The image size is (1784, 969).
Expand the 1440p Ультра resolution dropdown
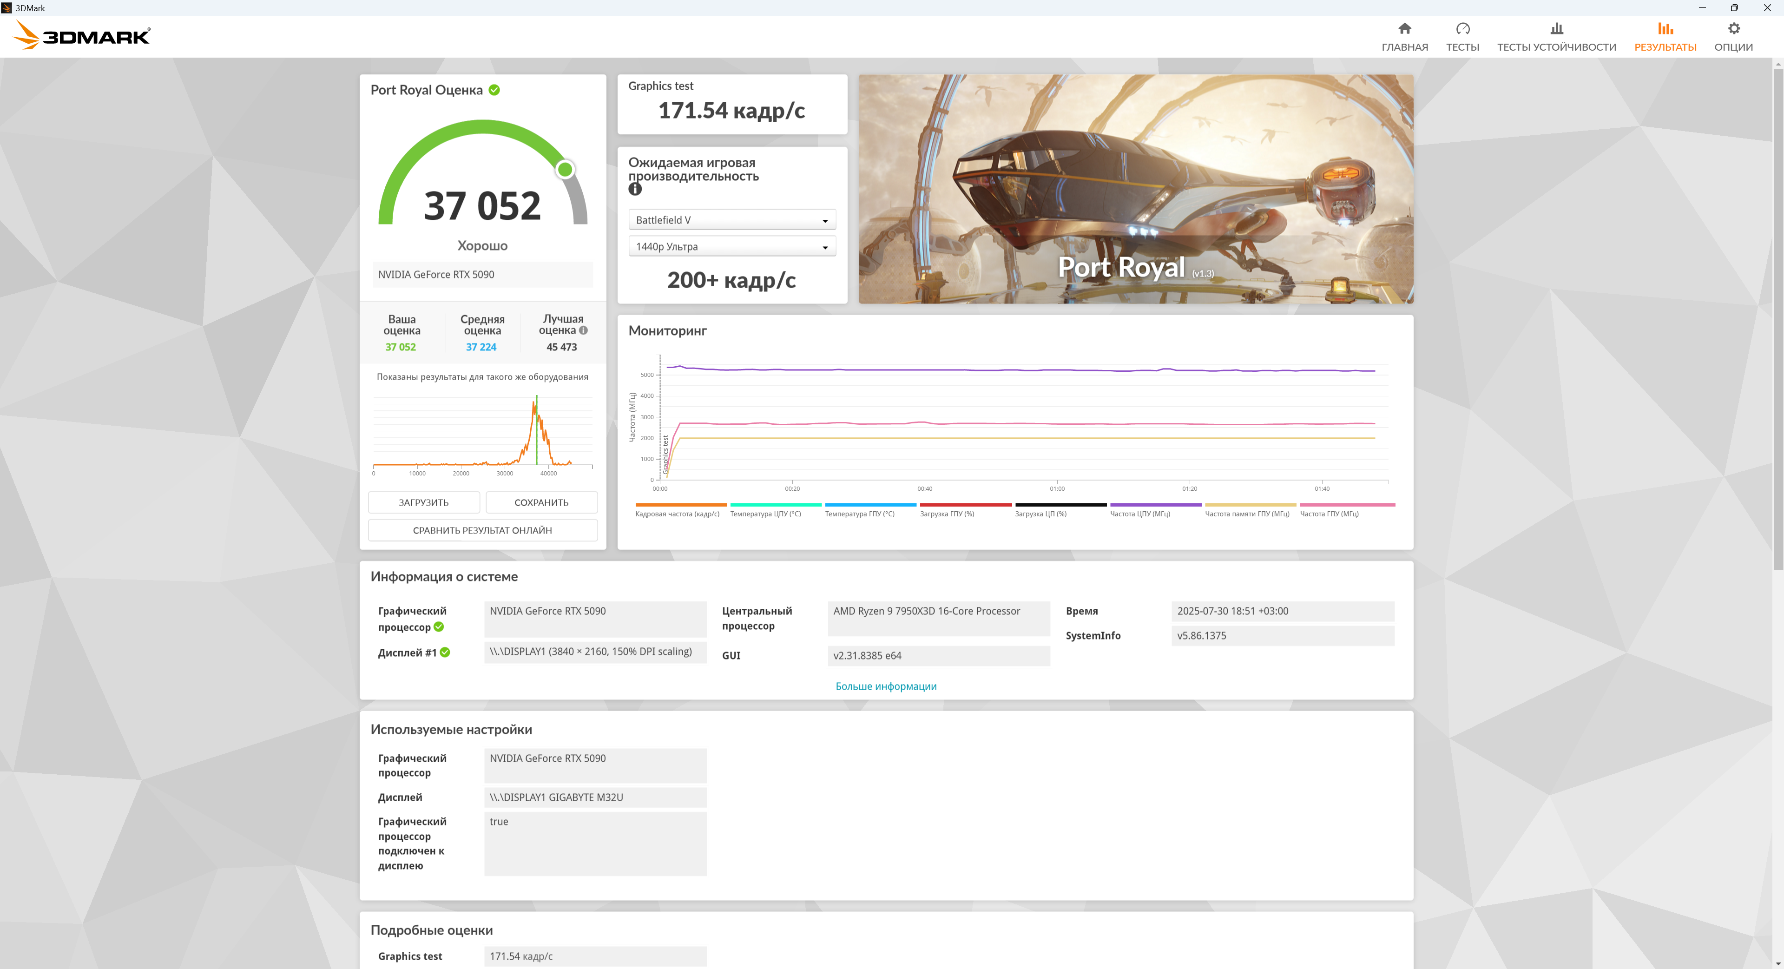point(731,247)
